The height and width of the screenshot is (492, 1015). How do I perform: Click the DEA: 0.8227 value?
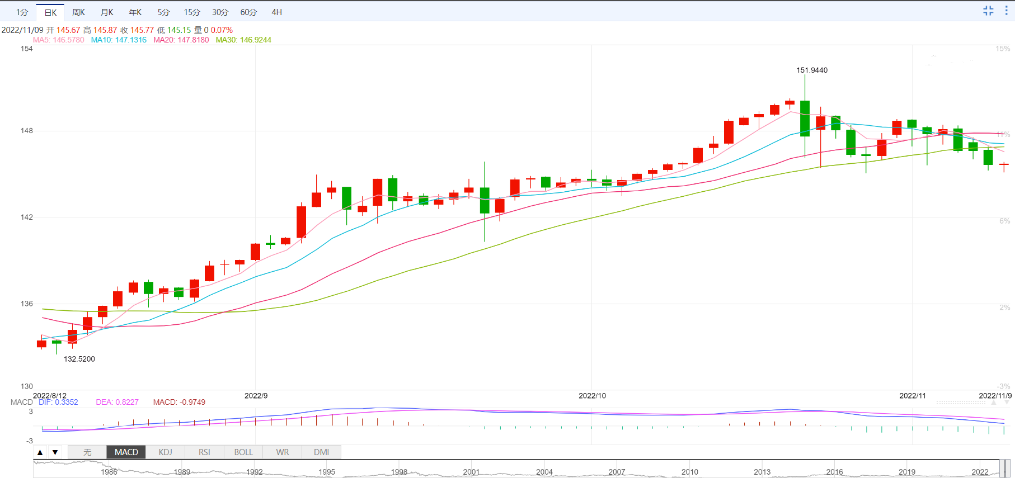click(117, 402)
